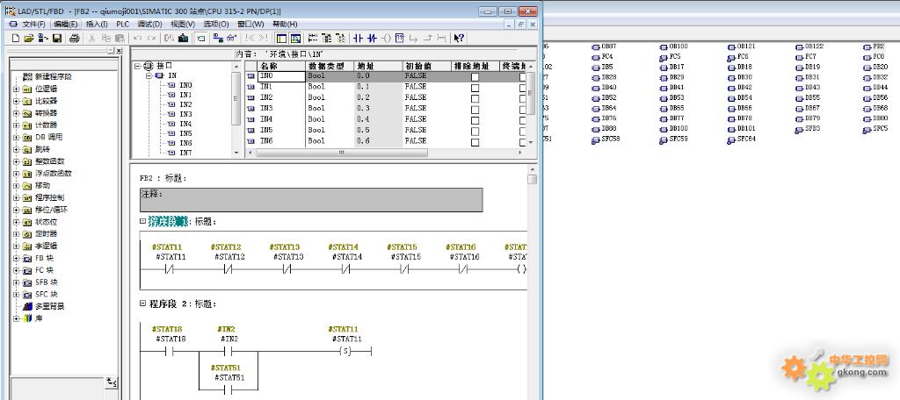Insert an output coil from toolbar
900x400 pixels.
(x=386, y=39)
